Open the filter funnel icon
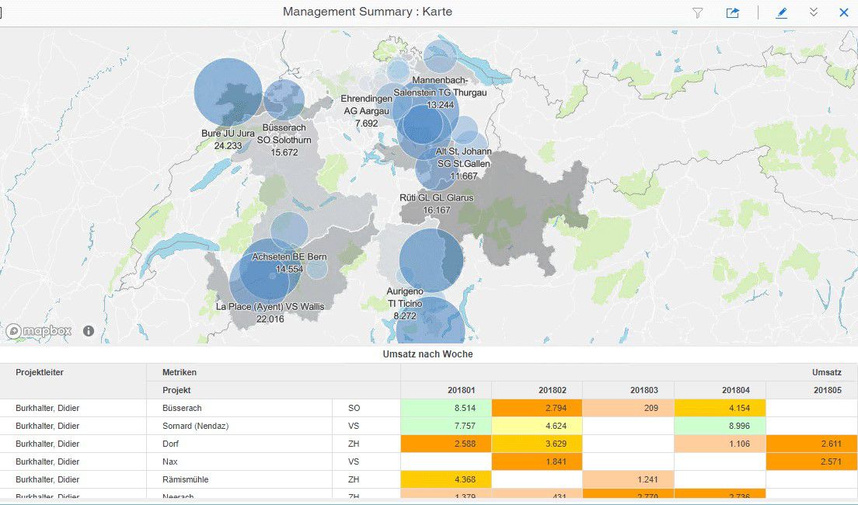The height and width of the screenshot is (505, 858). (697, 12)
